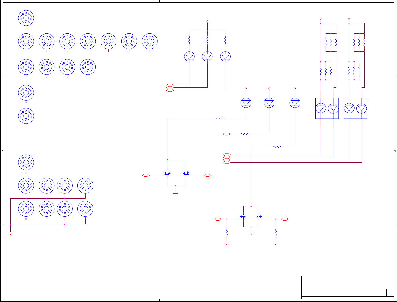Select right MOSFET of the upper transistor pair
This screenshot has height=302, width=397.
click(187, 173)
